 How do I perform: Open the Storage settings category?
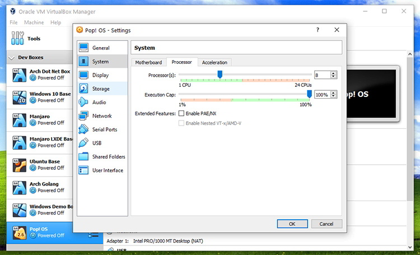pyautogui.click(x=102, y=89)
